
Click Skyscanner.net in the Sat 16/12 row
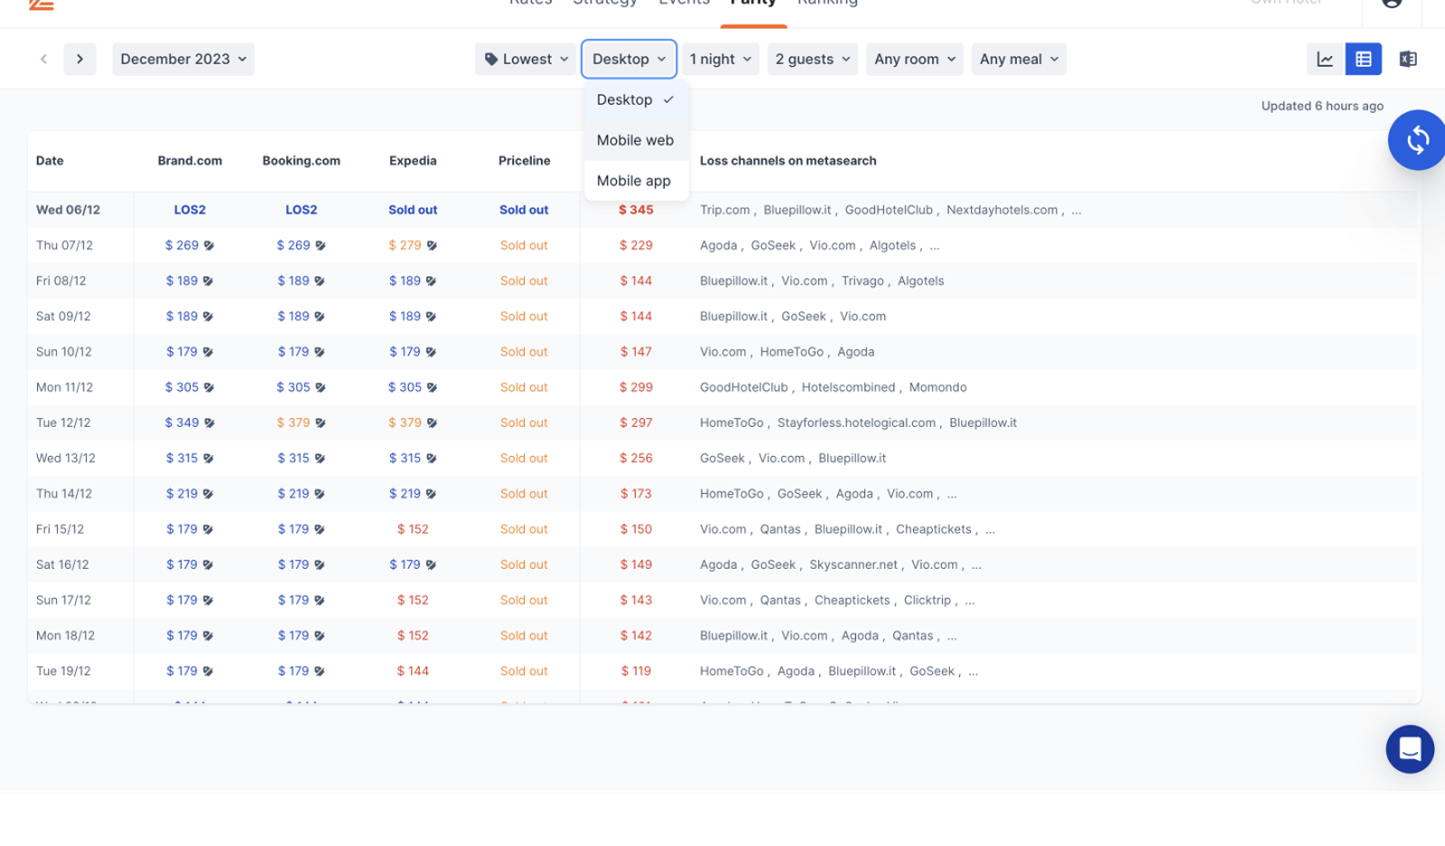click(853, 565)
